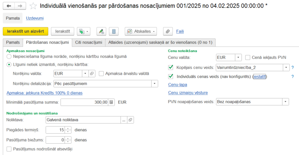299x155 pixels.
Task: Select Pārdošanas nosacījumi tab
Action: coord(47,42)
